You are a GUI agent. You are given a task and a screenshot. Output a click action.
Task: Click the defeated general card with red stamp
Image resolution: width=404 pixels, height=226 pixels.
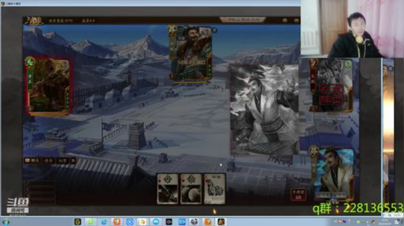[x=332, y=86]
